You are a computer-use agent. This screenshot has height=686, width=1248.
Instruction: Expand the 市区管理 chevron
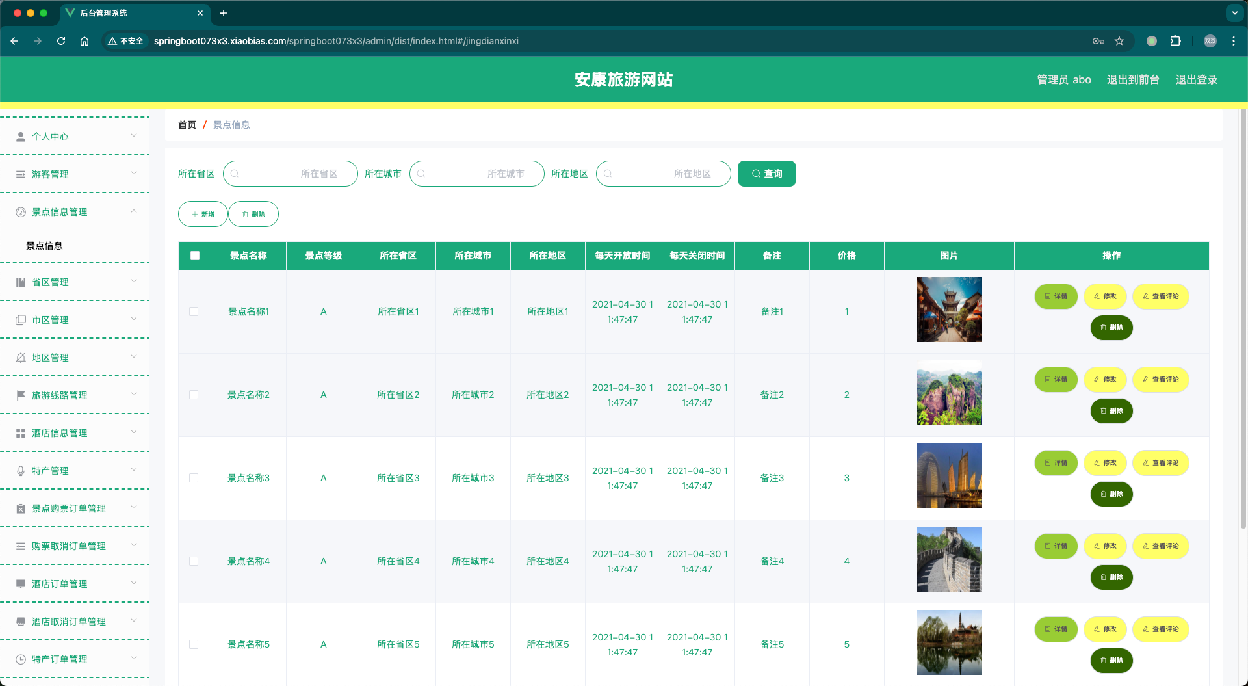[134, 319]
